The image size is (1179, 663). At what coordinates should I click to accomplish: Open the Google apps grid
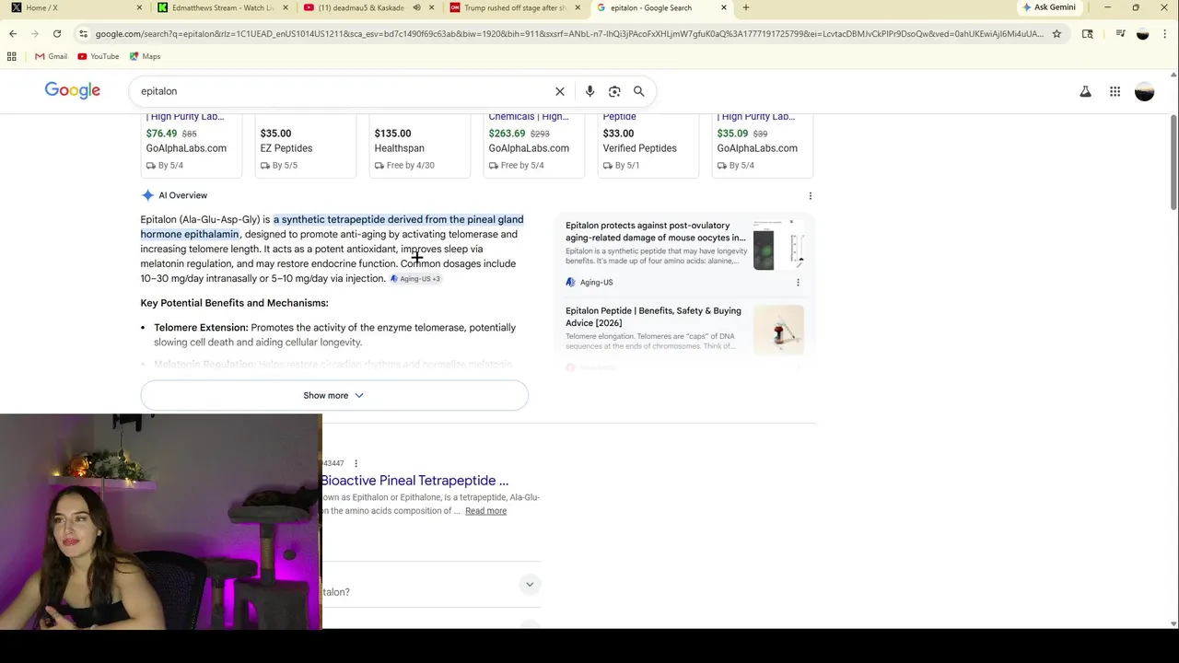click(x=1115, y=91)
